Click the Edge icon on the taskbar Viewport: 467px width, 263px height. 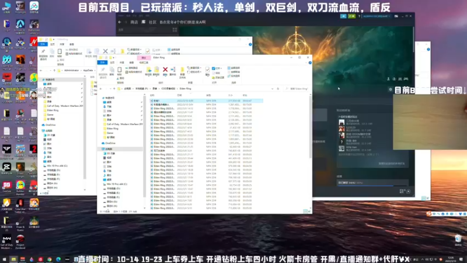(58, 259)
